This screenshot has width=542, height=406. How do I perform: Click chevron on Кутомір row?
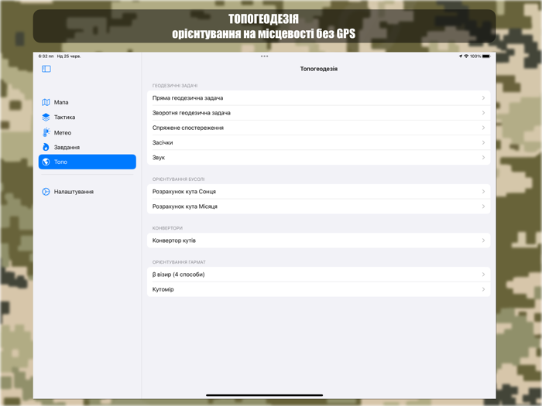coord(483,289)
